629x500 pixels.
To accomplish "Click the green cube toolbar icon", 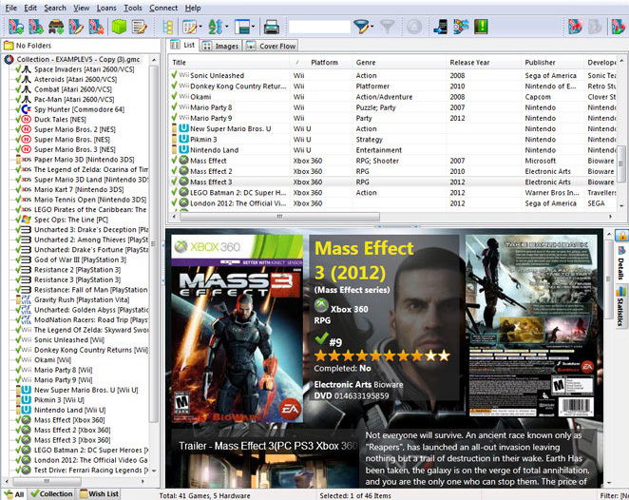I will (x=119, y=27).
